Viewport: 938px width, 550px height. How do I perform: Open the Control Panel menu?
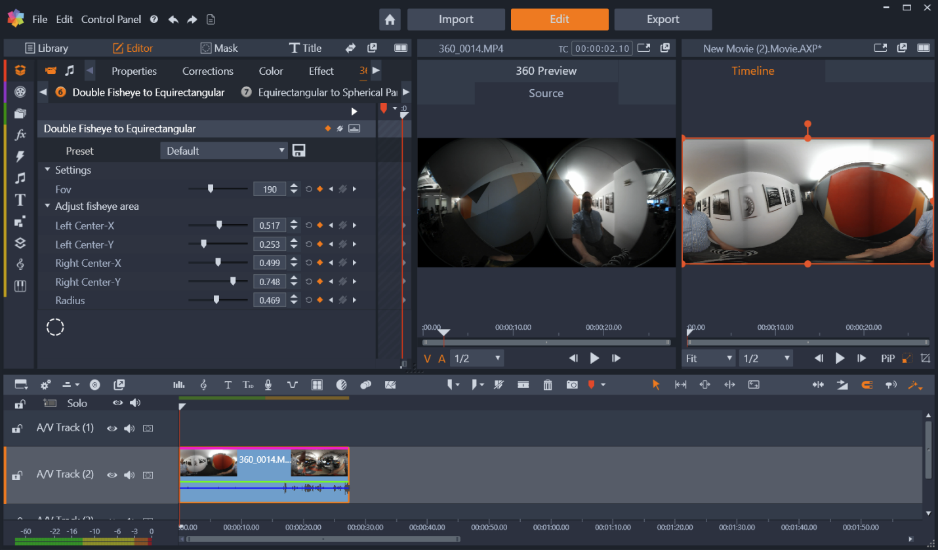click(111, 19)
